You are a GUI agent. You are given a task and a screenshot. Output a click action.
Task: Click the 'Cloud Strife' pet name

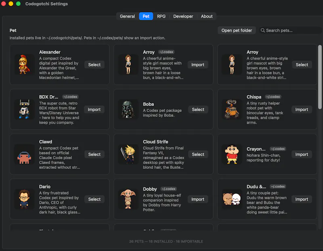(155, 142)
